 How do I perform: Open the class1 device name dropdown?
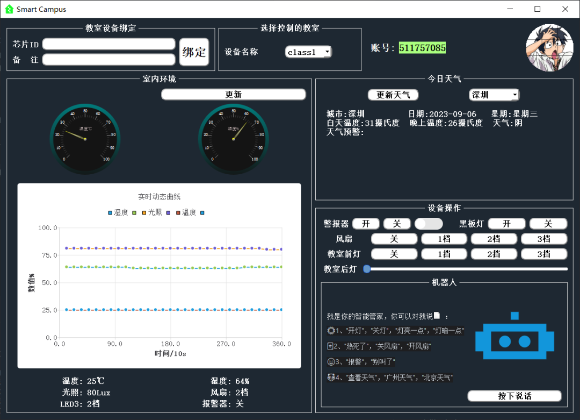(x=308, y=52)
